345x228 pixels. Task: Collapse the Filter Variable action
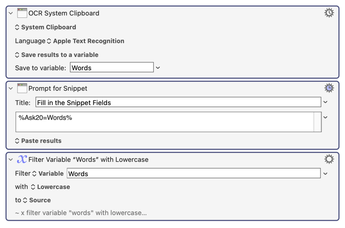(x=11, y=160)
